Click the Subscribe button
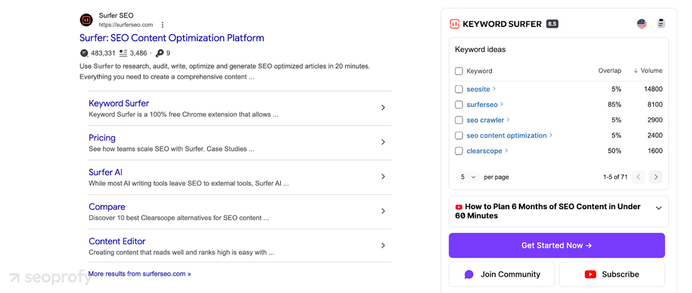 [x=612, y=274]
